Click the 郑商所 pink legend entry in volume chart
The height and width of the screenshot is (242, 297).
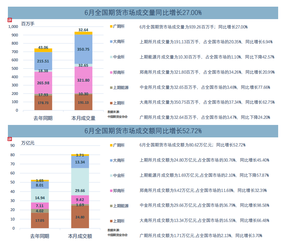117,72
